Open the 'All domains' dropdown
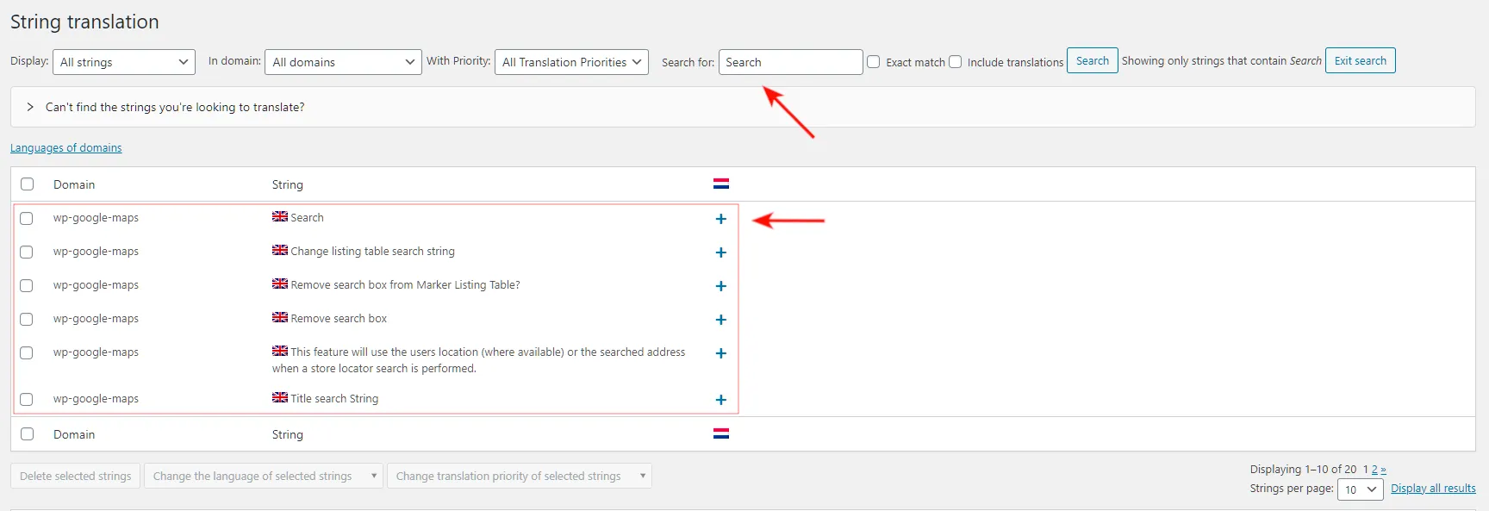This screenshot has width=1489, height=511. pos(343,62)
